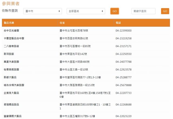Select hotel name 城市水棧汽車旅館
173x119 pixels.
14,85
